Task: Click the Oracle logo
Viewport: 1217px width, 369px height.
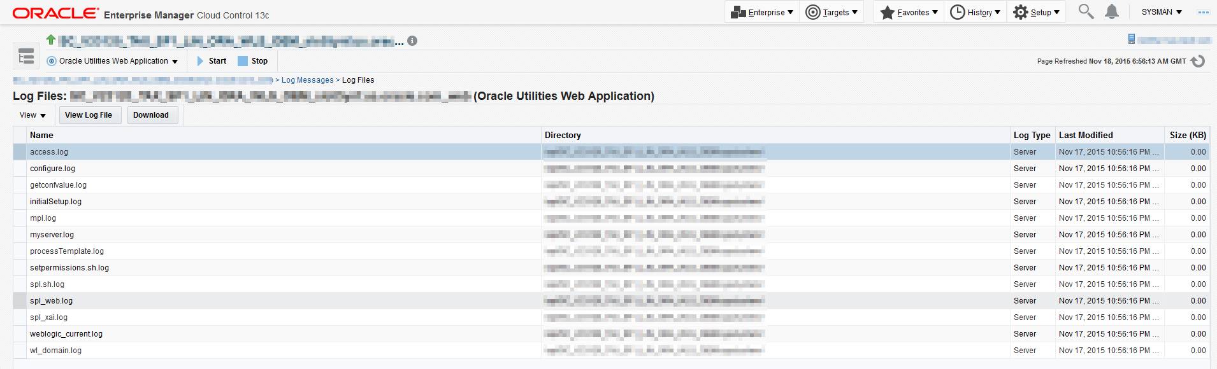Action: click(x=56, y=13)
